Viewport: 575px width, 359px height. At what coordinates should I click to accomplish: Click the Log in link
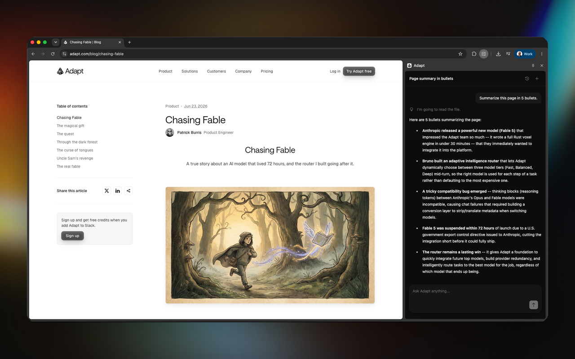335,71
